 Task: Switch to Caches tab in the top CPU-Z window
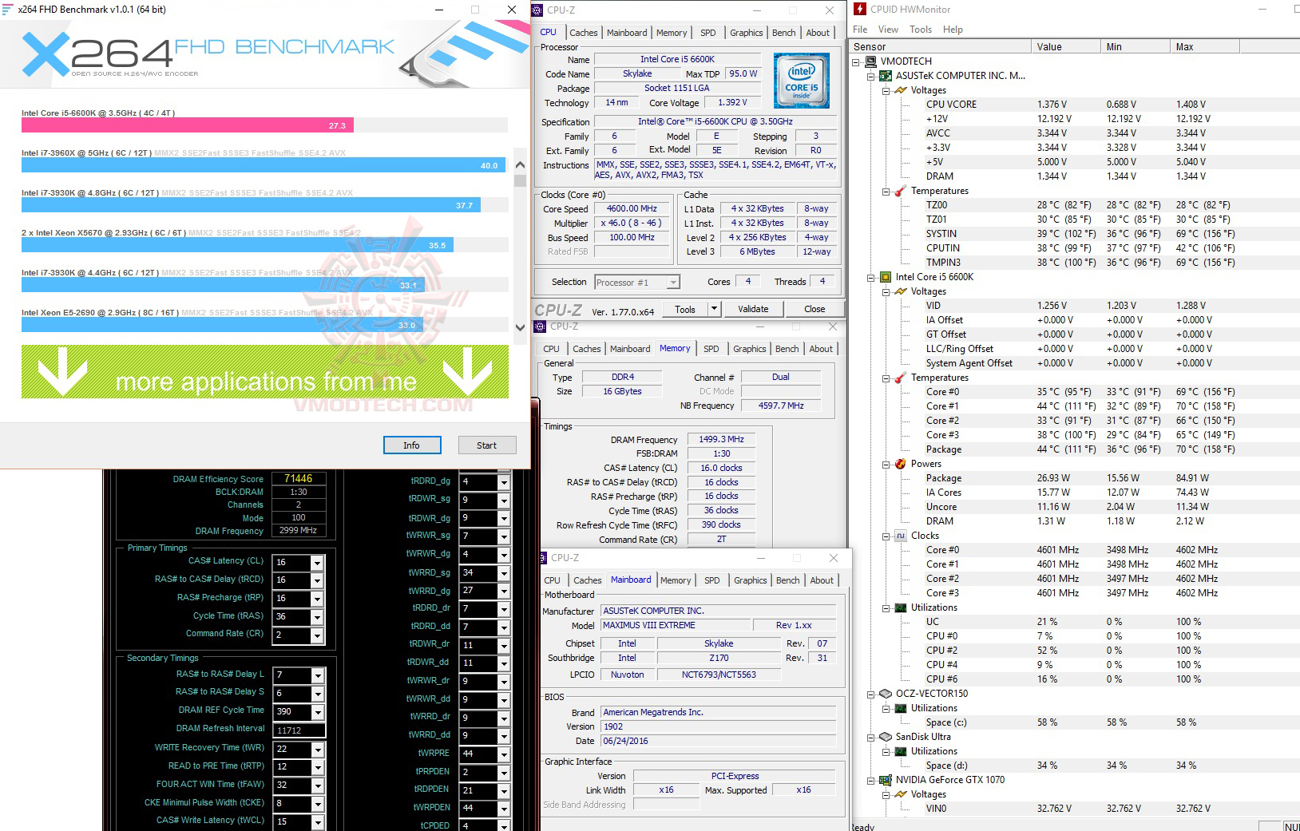[583, 33]
